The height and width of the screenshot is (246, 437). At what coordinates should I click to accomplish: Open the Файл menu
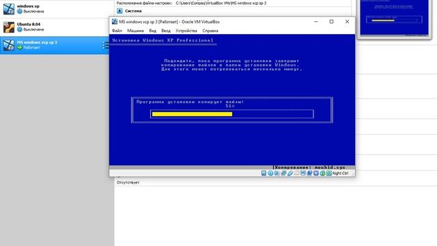coord(117,31)
